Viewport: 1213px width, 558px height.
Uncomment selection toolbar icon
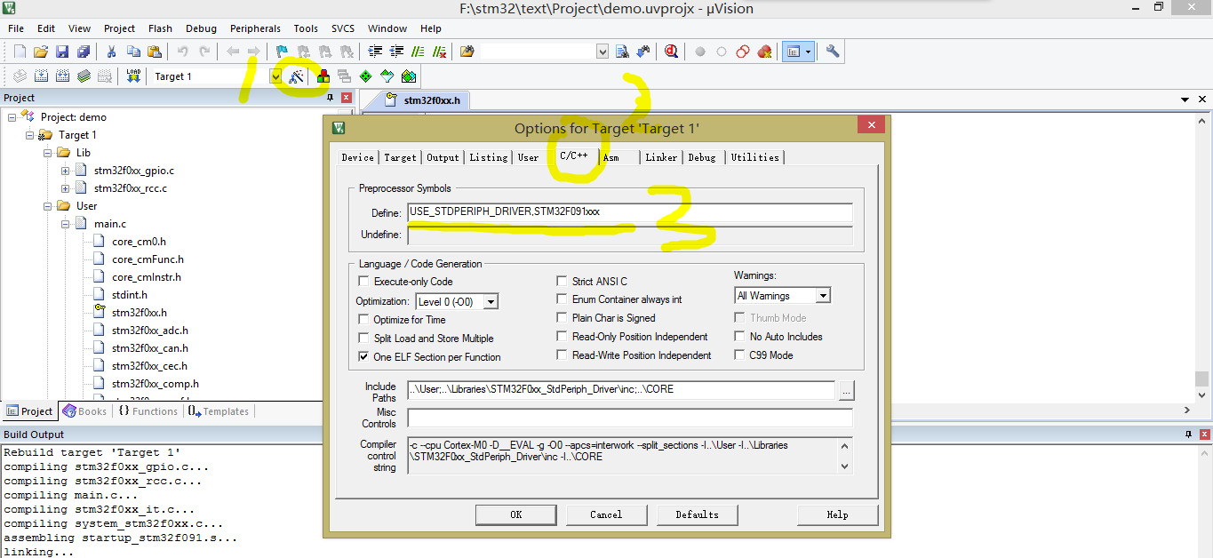[x=439, y=52]
